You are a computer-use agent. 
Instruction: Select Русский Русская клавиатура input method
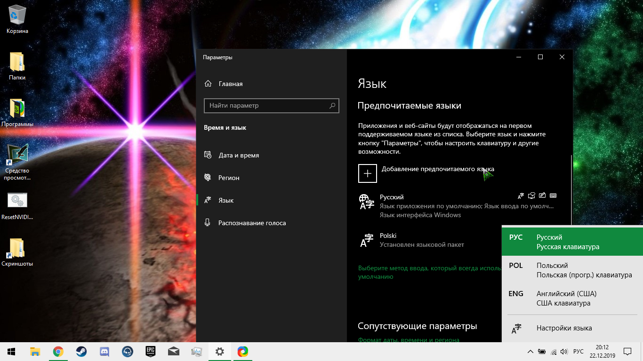(572, 242)
